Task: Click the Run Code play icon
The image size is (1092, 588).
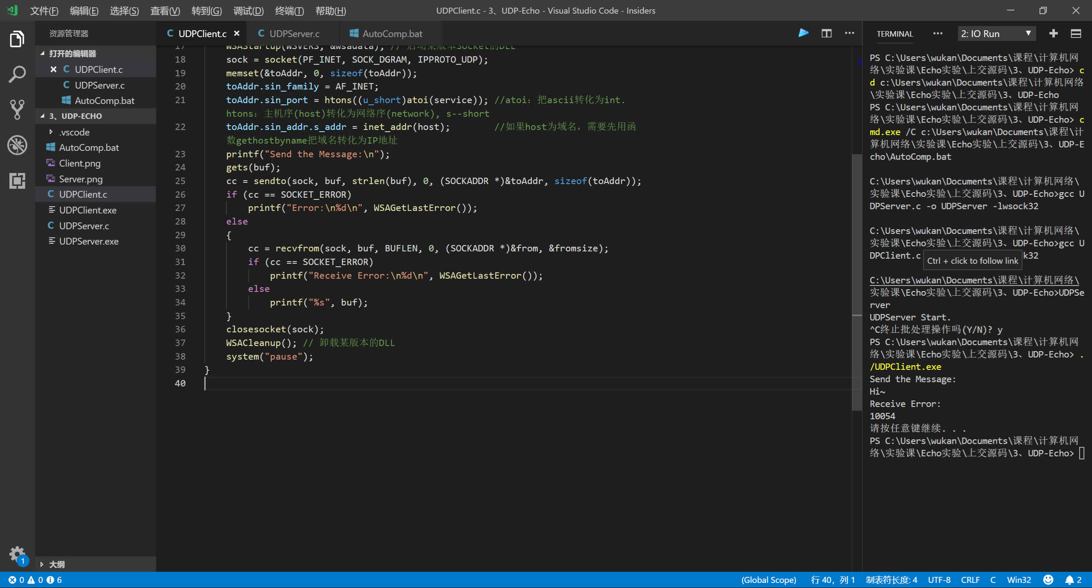Action: click(803, 33)
